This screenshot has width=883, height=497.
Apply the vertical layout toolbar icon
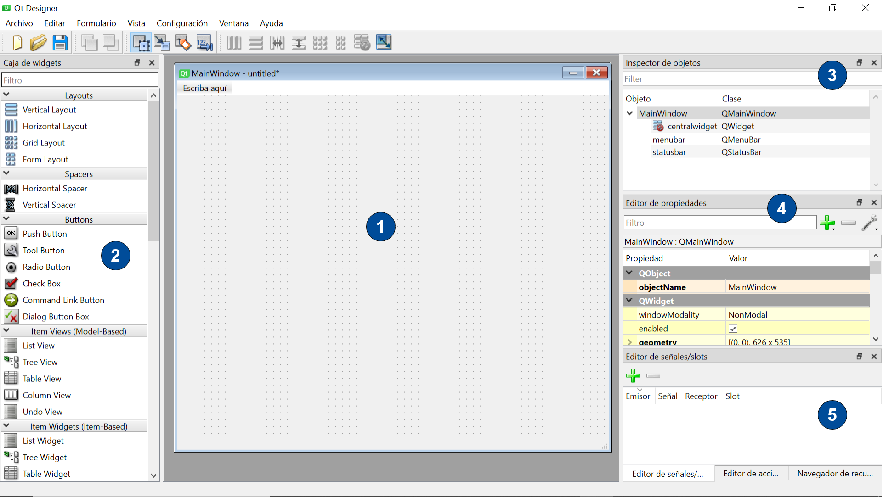click(x=256, y=43)
